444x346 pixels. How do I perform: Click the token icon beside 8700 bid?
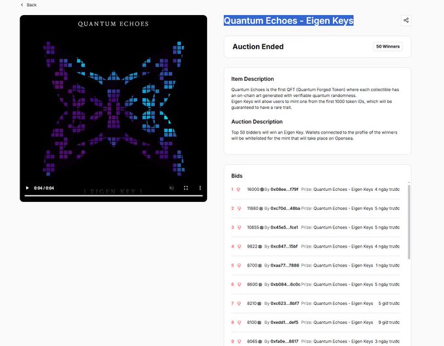click(260, 265)
